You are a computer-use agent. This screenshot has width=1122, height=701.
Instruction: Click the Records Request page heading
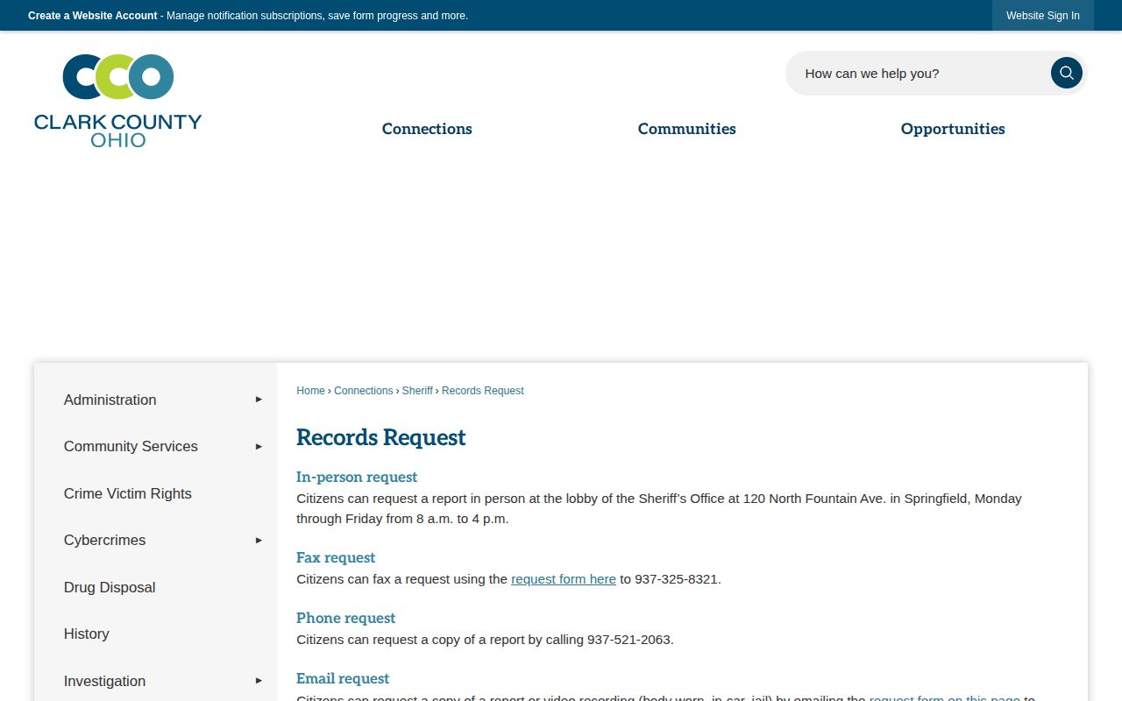click(381, 437)
